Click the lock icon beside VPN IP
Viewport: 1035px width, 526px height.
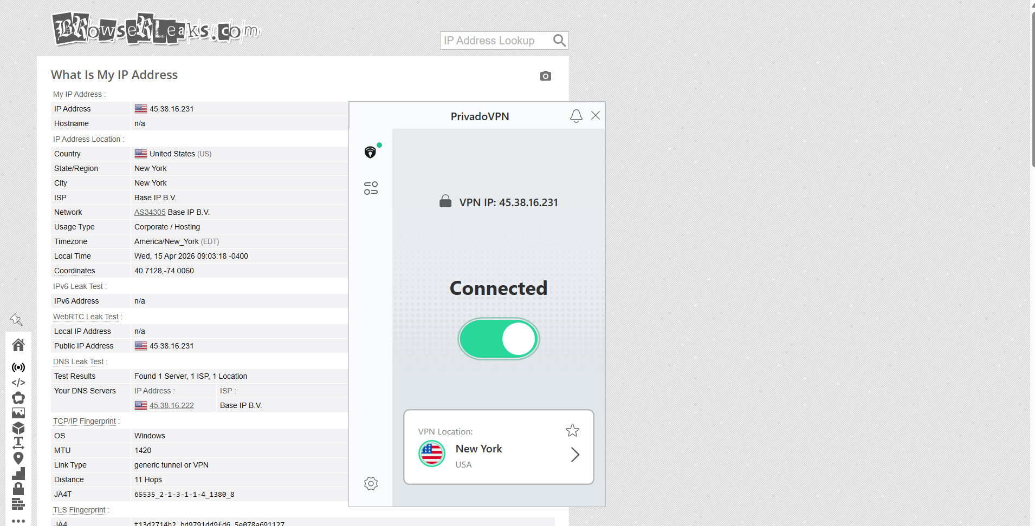(x=445, y=201)
